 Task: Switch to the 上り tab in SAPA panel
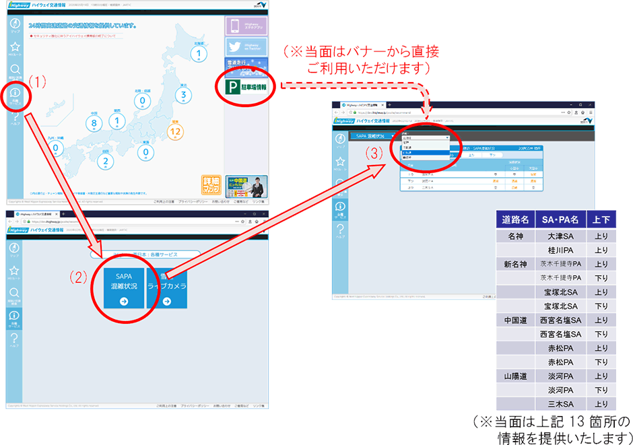[x=471, y=155]
